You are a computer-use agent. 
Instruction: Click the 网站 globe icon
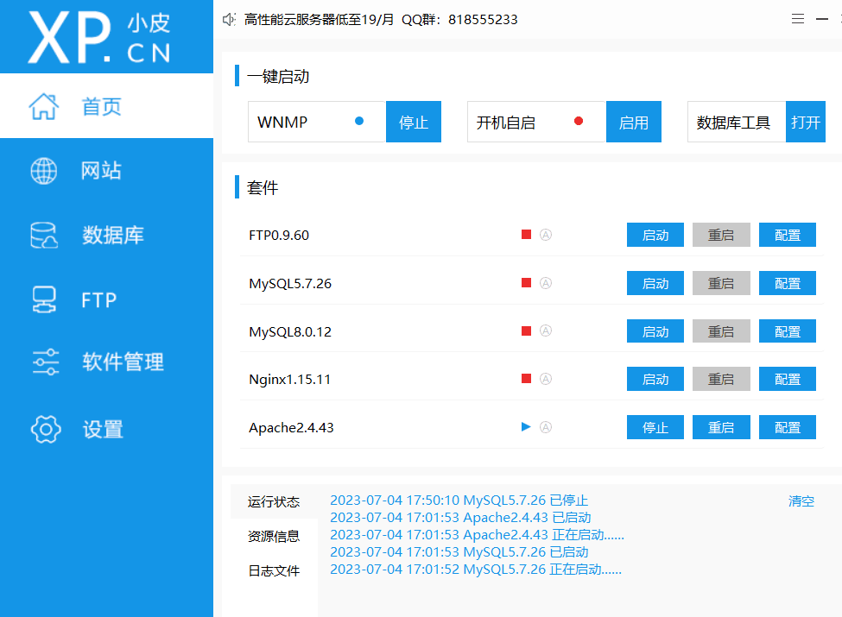43,171
